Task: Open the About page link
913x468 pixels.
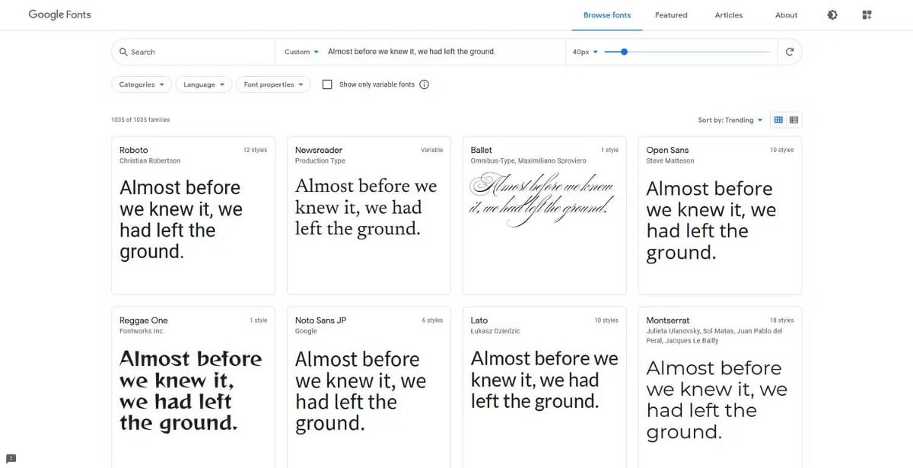Action: point(786,15)
